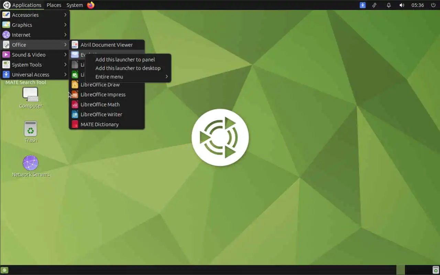The image size is (440, 275).
Task: Open the accessibility indicator in the tray
Action: point(363,5)
